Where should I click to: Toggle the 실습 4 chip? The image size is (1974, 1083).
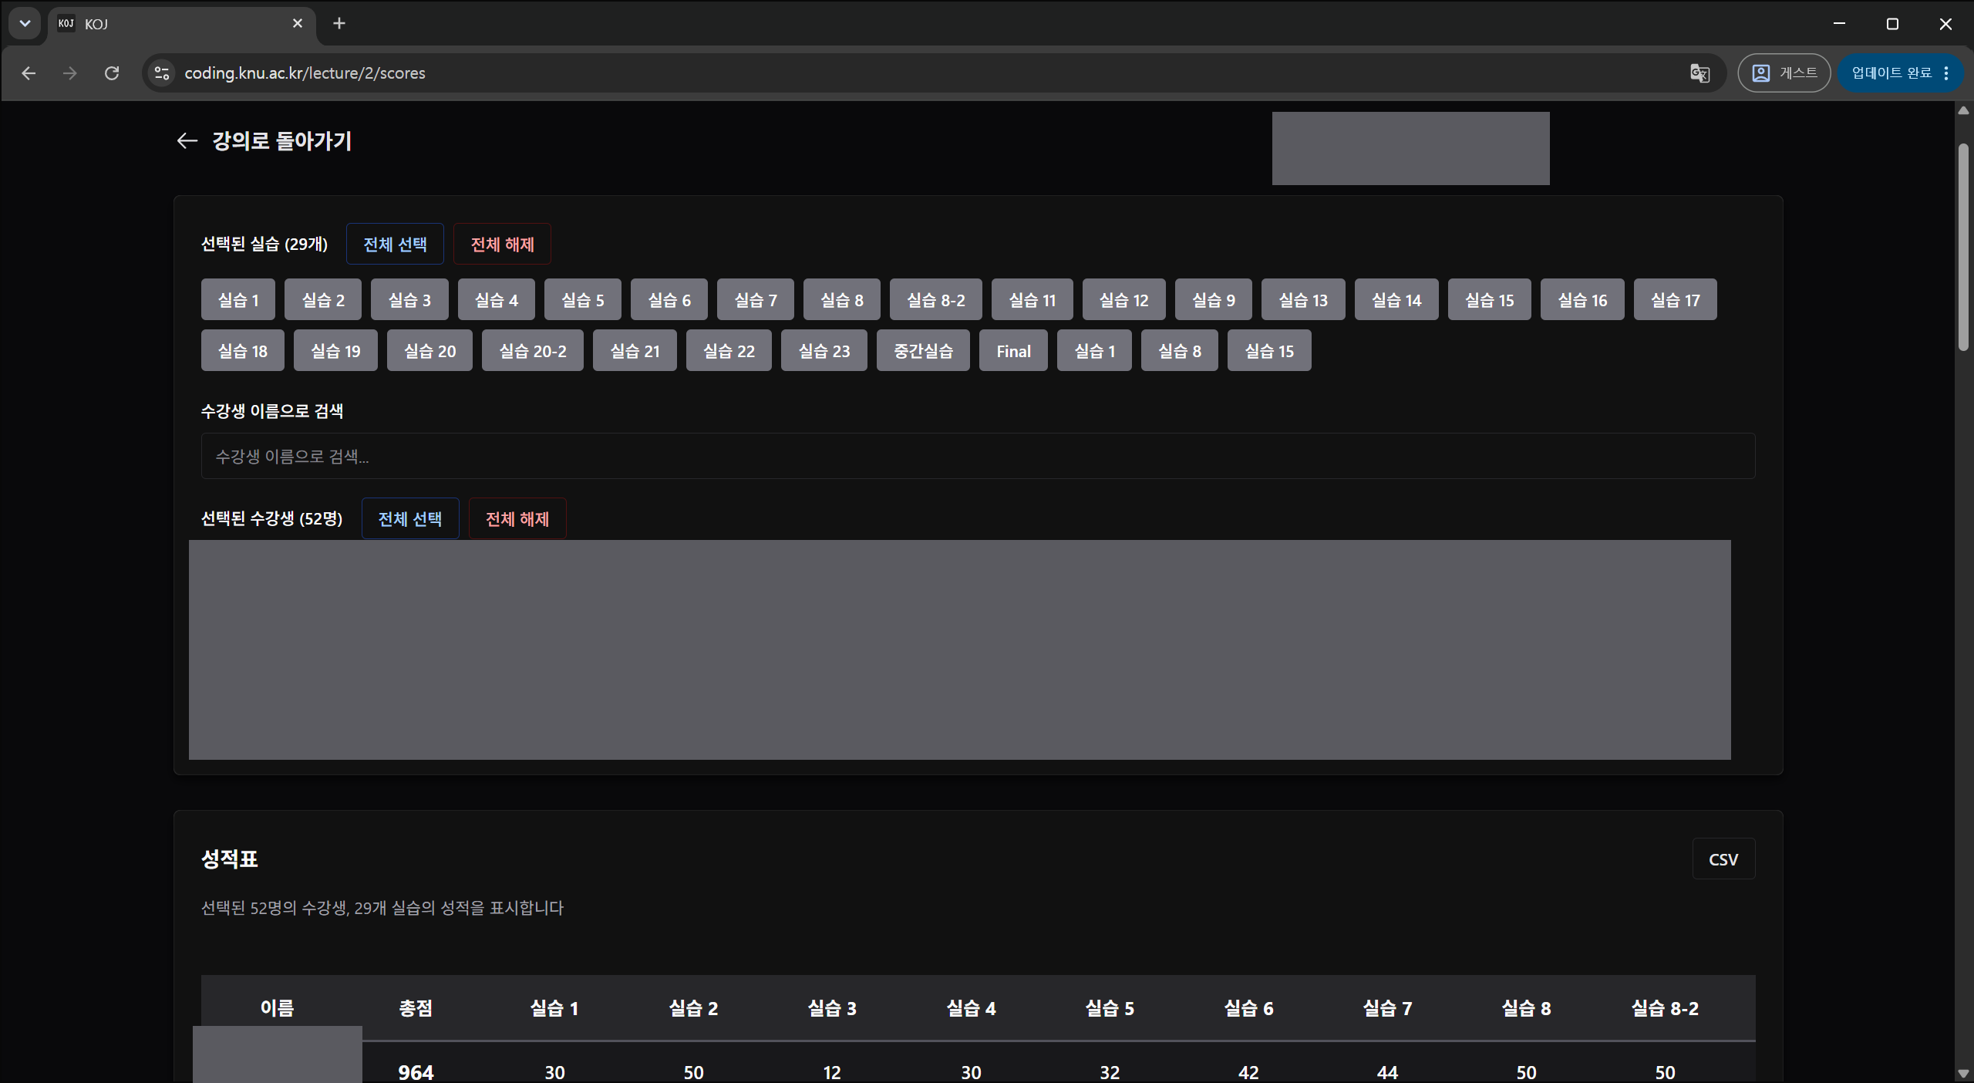pyautogui.click(x=496, y=300)
